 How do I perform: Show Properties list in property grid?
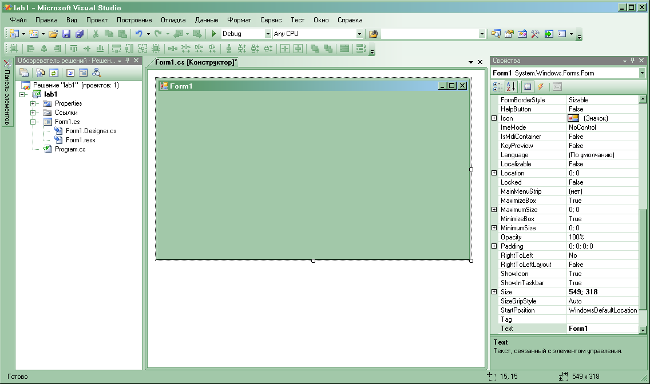pos(528,86)
